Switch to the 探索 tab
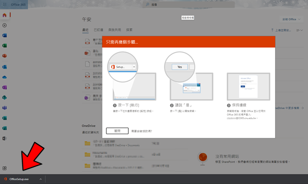This screenshot has height=184, width=308. click(x=129, y=30)
